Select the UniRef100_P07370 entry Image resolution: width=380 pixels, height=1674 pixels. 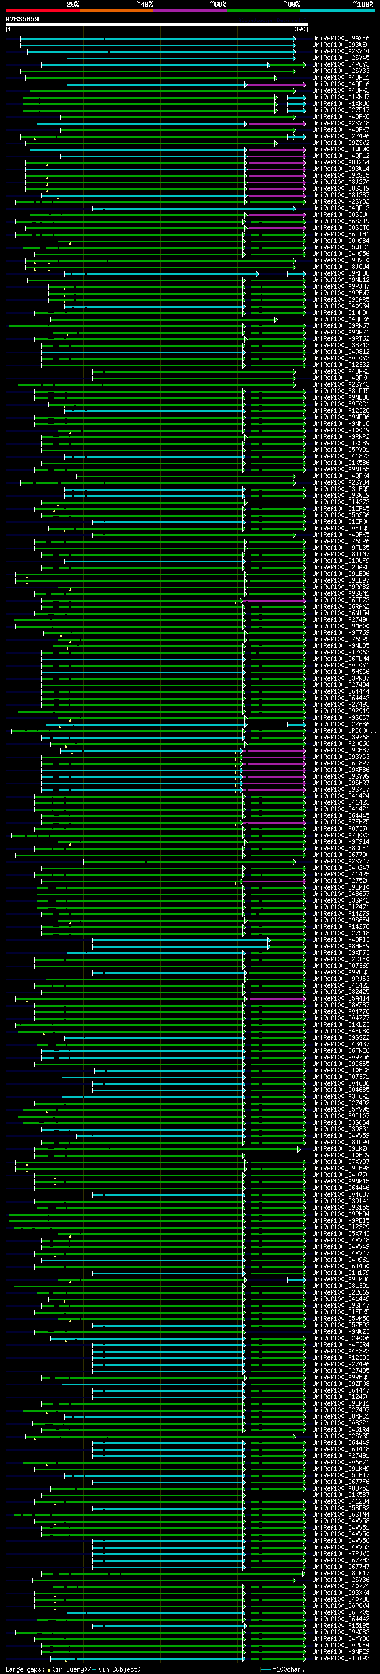tap(341, 828)
